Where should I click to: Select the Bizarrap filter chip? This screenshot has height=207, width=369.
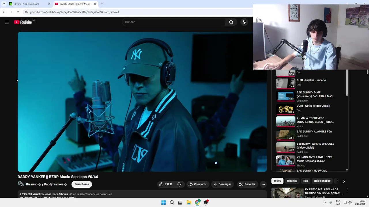coord(292,181)
